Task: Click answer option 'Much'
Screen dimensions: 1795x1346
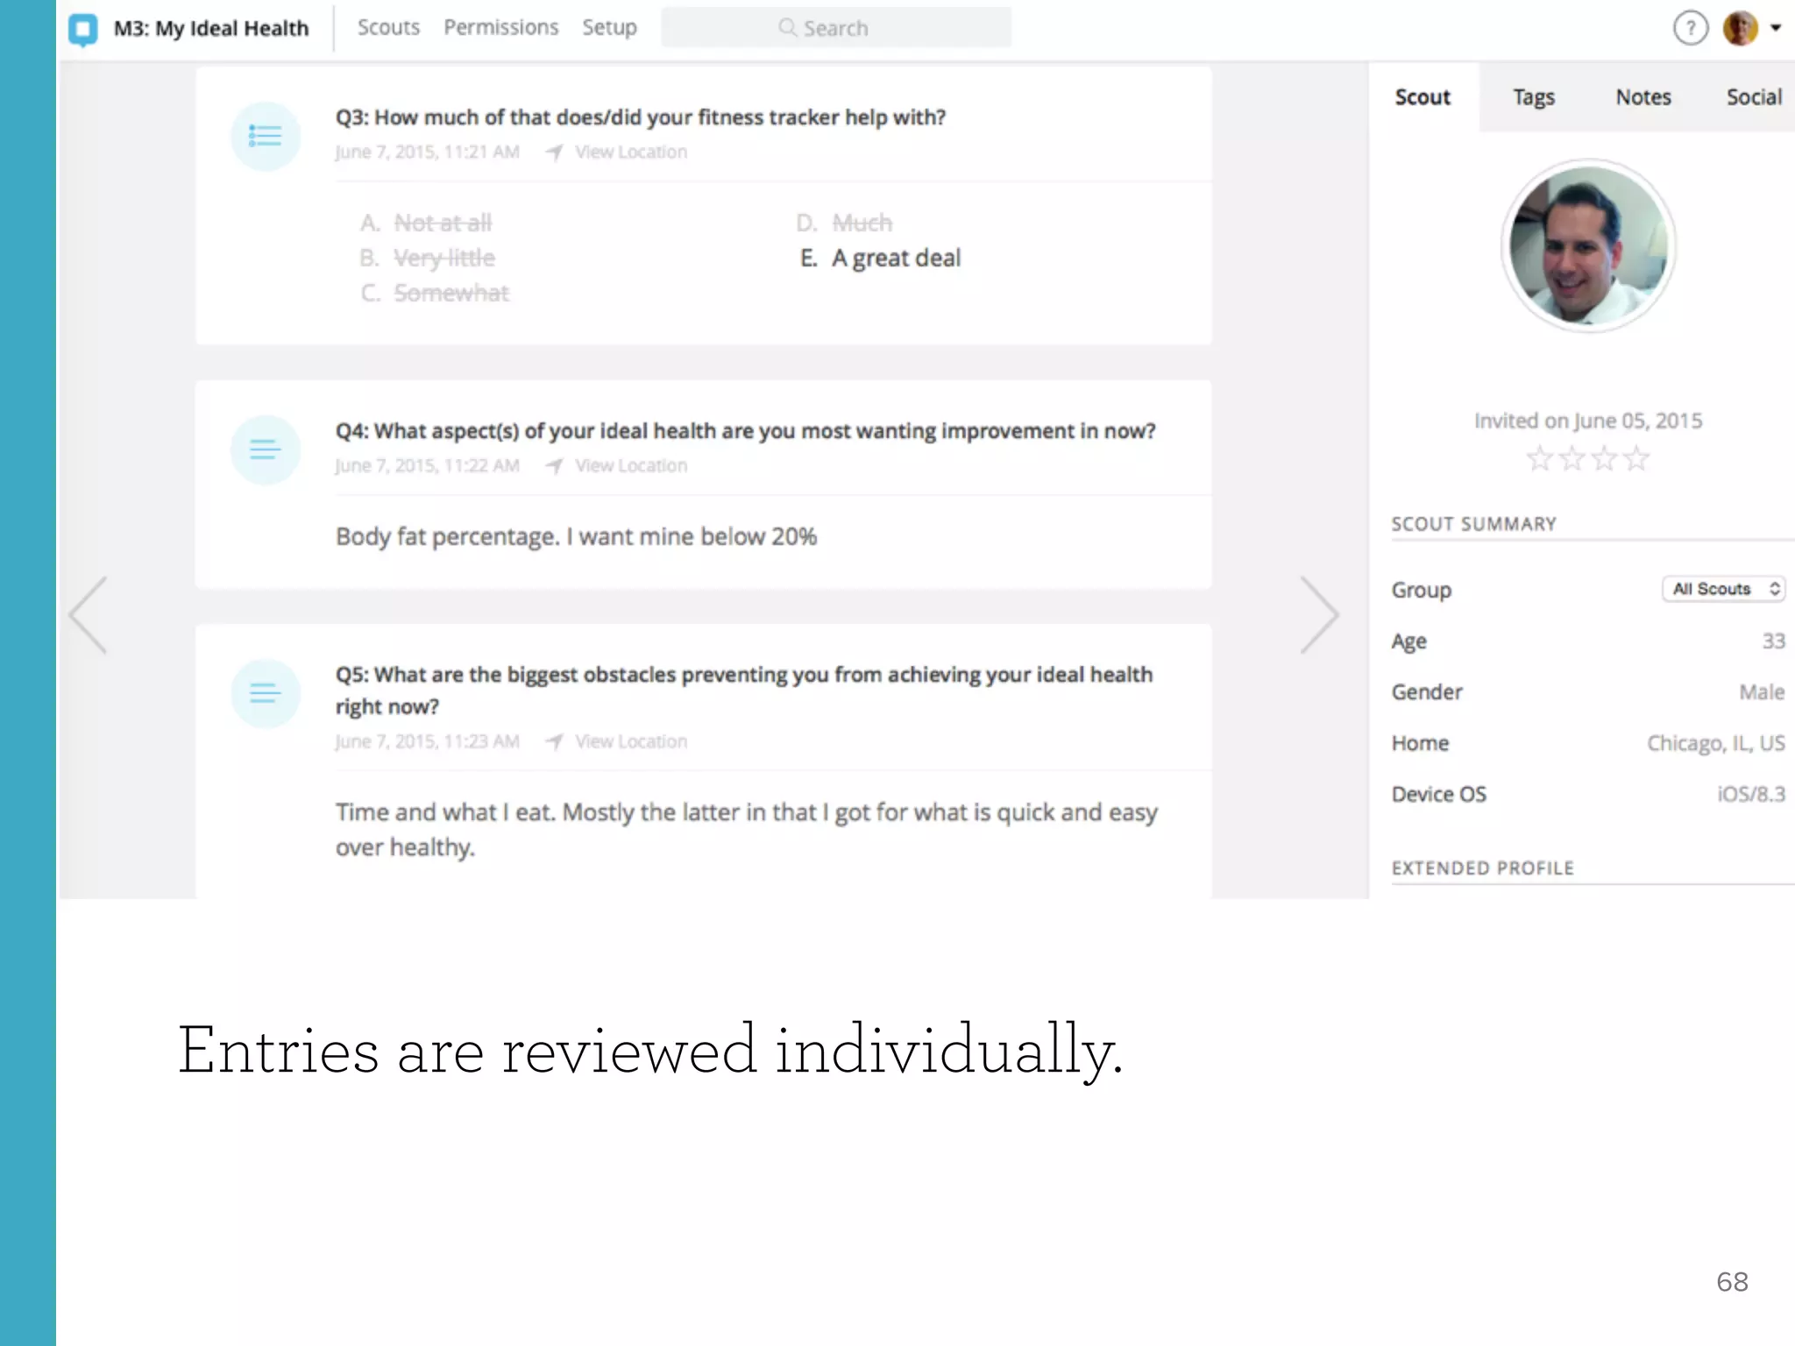Action: [x=862, y=223]
